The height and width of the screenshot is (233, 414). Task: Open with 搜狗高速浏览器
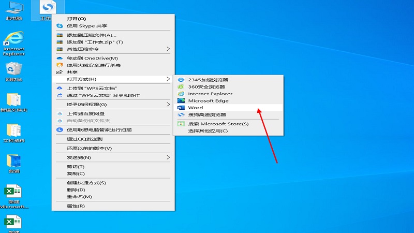(228, 114)
